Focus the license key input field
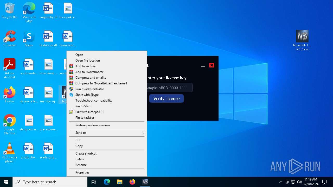This screenshot has width=333, height=187. (x=170, y=88)
